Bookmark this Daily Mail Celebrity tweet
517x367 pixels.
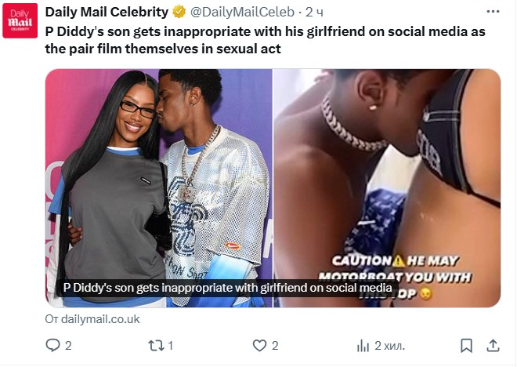click(x=466, y=345)
